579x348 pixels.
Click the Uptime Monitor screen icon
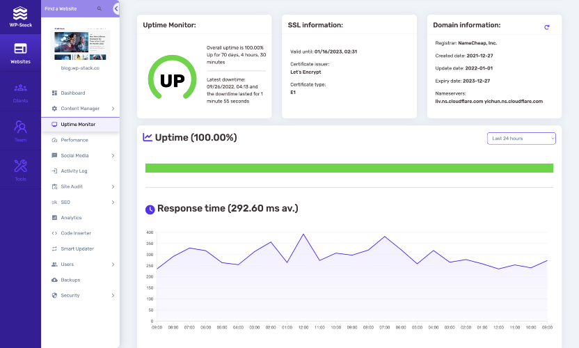[55, 125]
